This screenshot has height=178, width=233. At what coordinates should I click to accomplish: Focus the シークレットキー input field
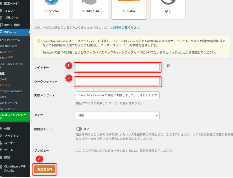[118, 82]
